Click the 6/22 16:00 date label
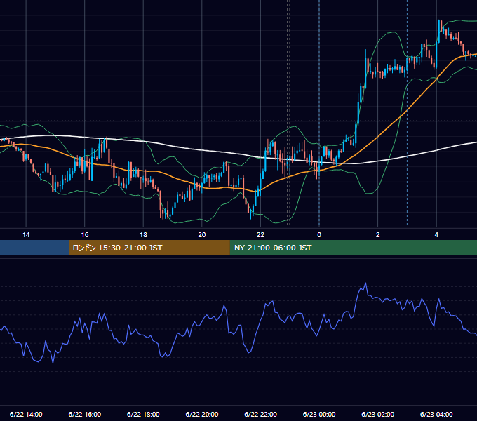Viewport: 477px width, 421px height. [x=85, y=414]
